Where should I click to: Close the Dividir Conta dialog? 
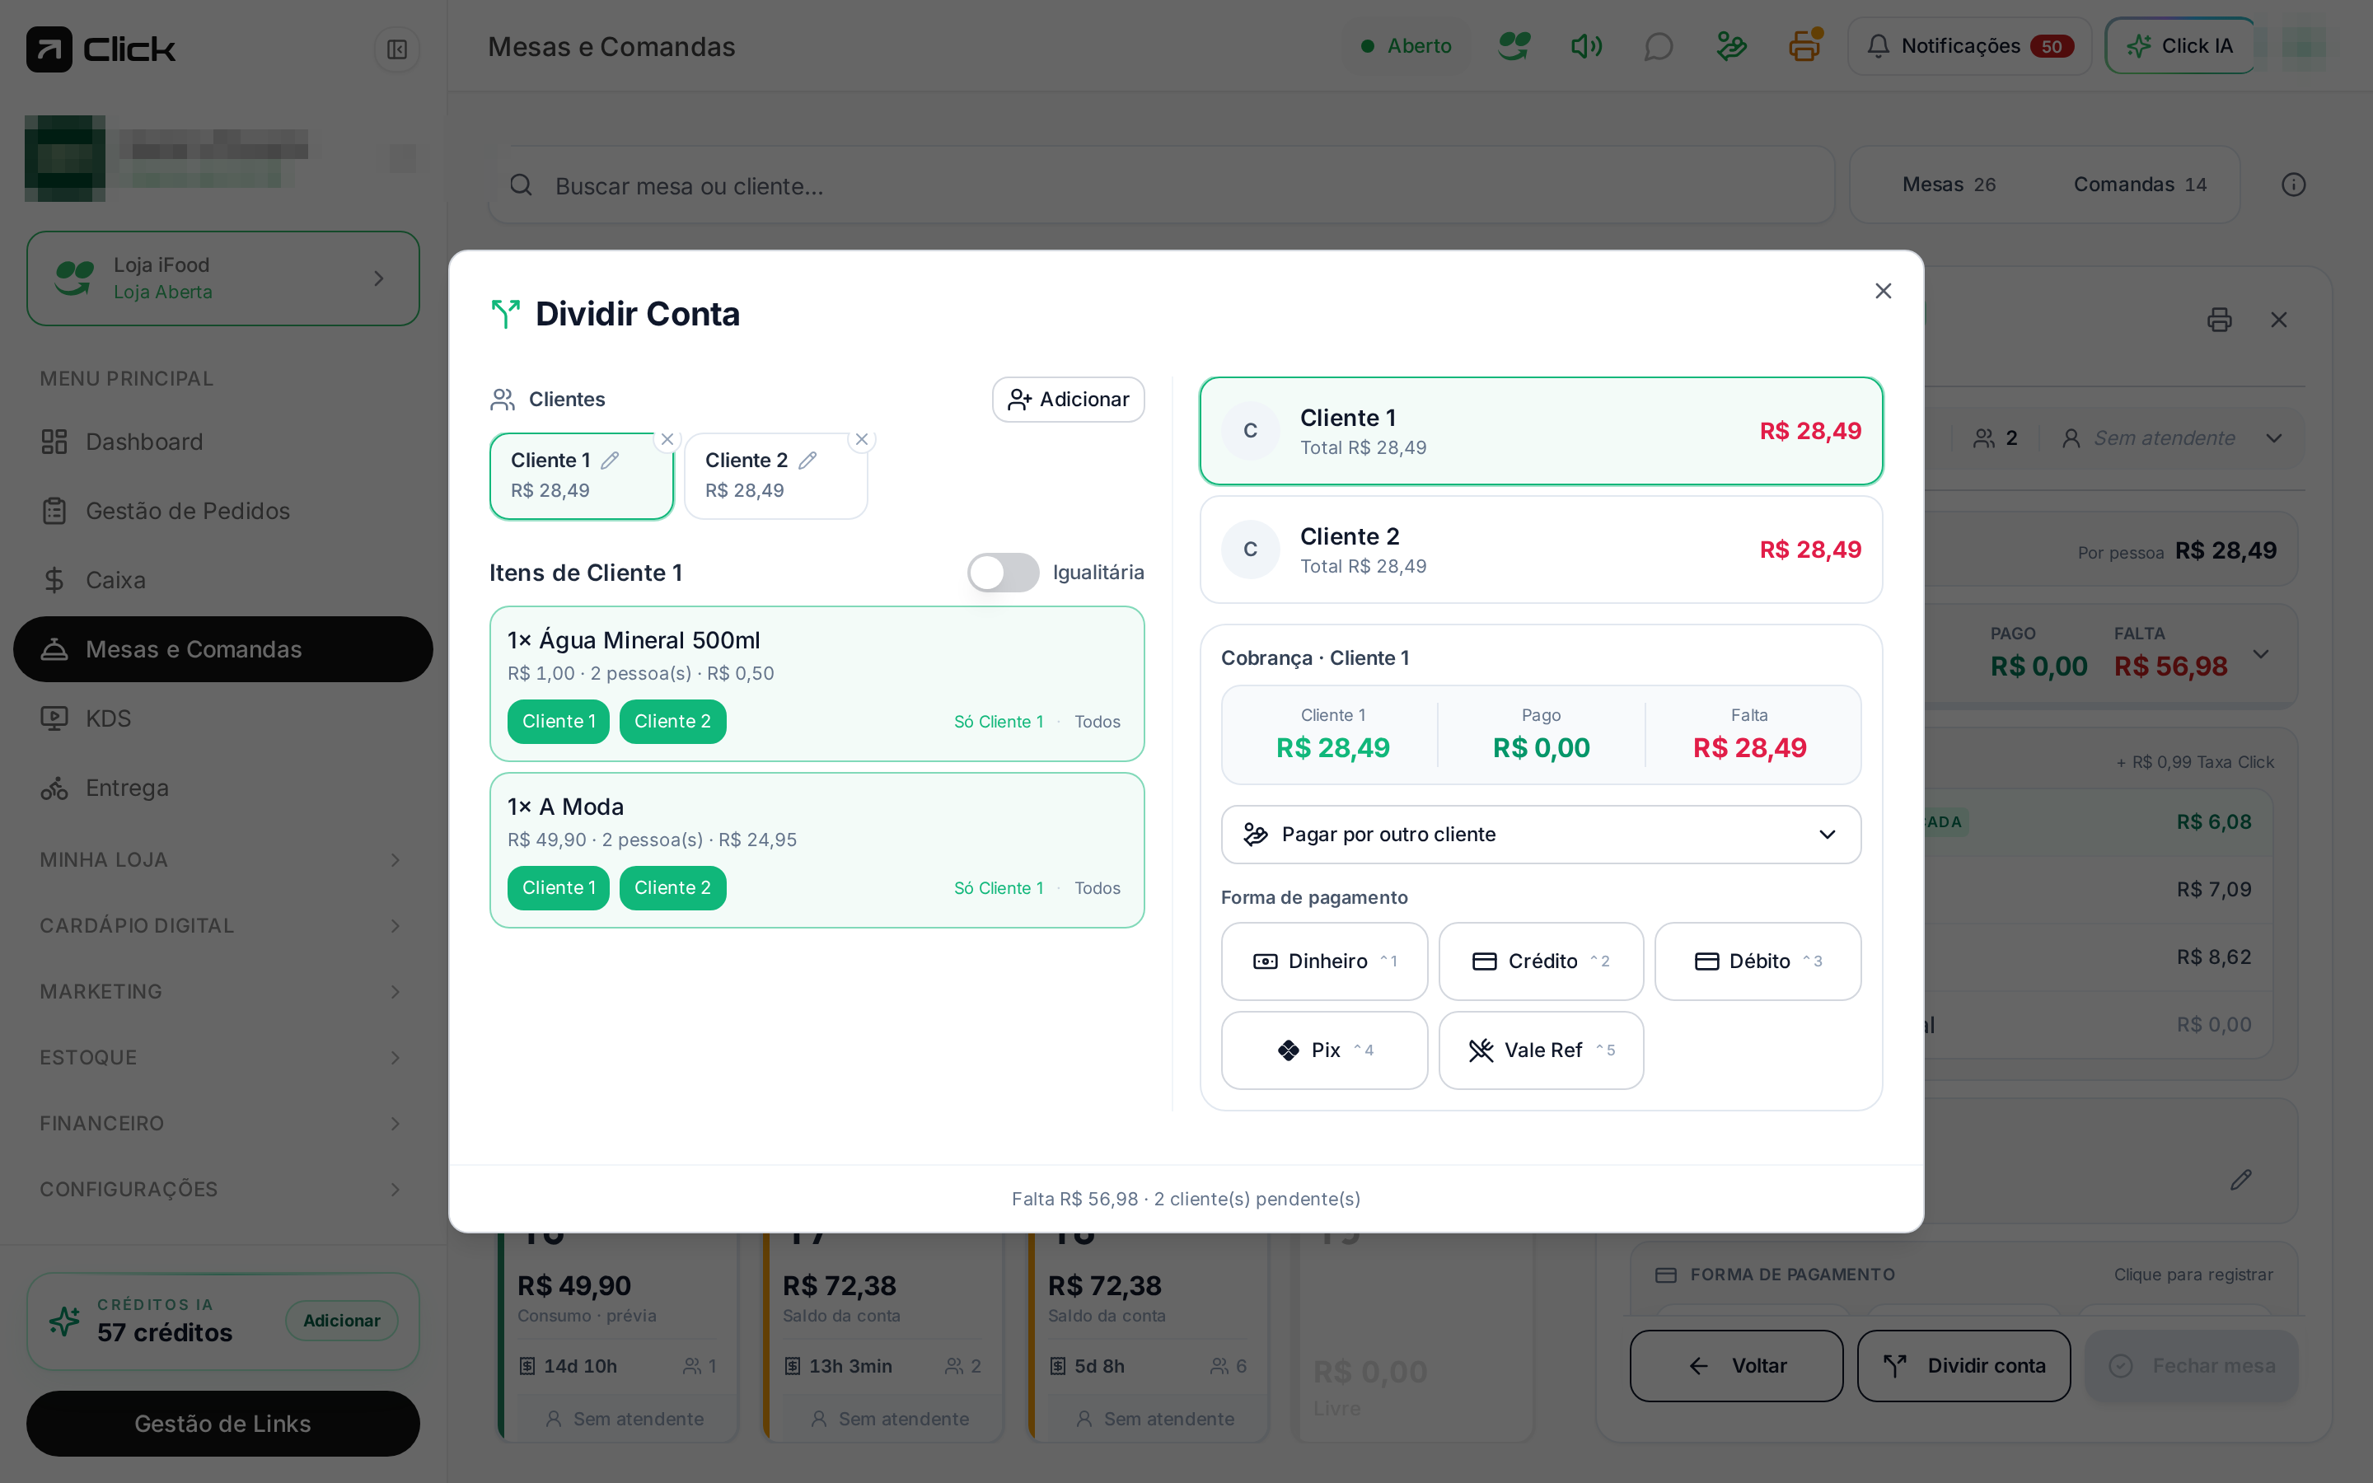pos(1883,290)
